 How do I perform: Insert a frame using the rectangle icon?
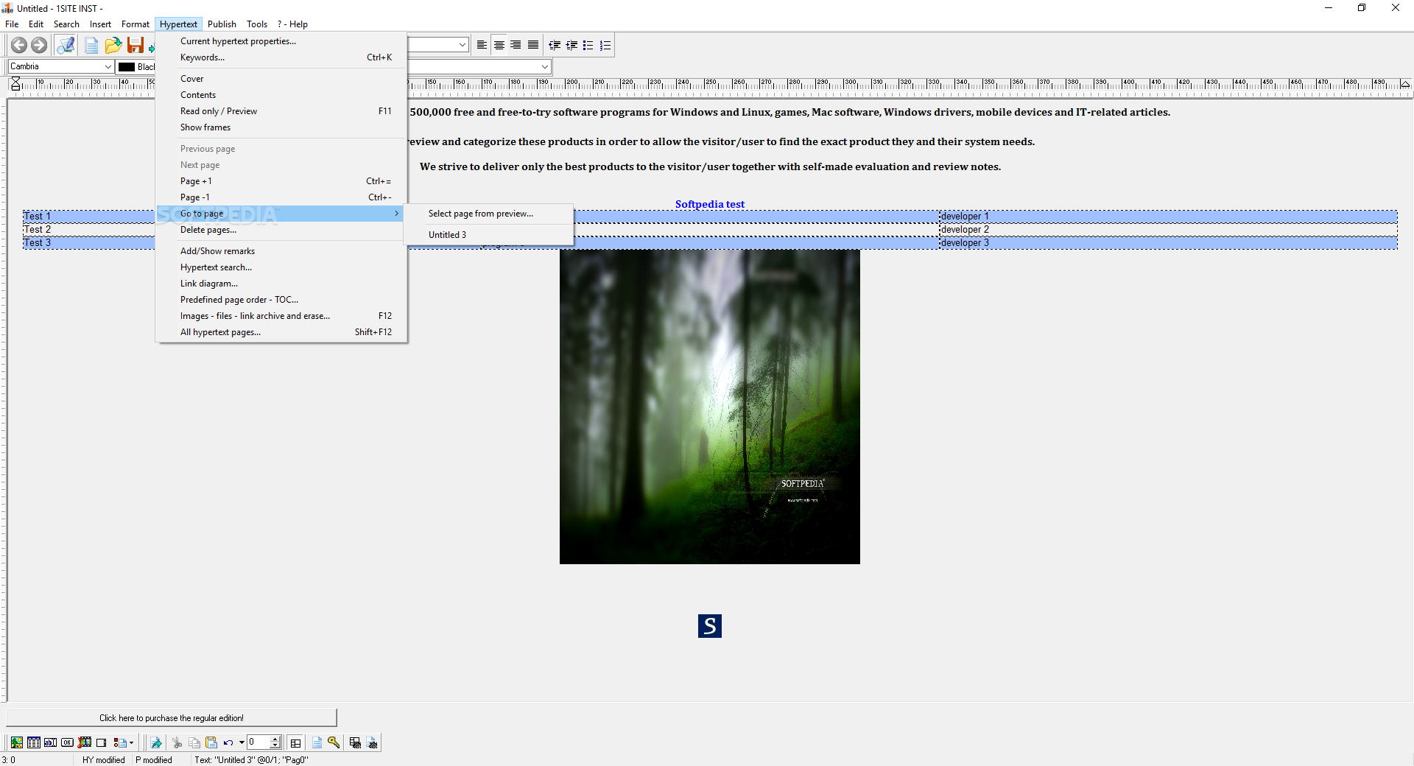pos(102,742)
